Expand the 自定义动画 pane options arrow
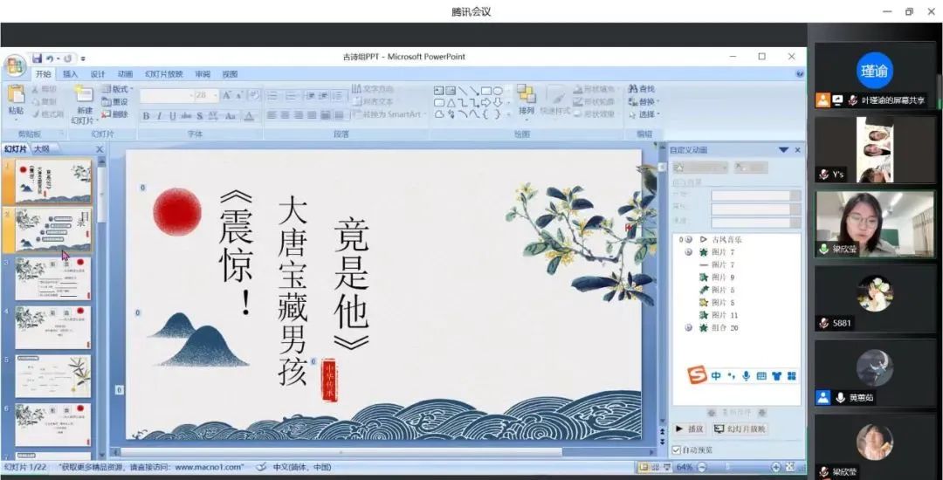This screenshot has height=480, width=943. point(783,150)
